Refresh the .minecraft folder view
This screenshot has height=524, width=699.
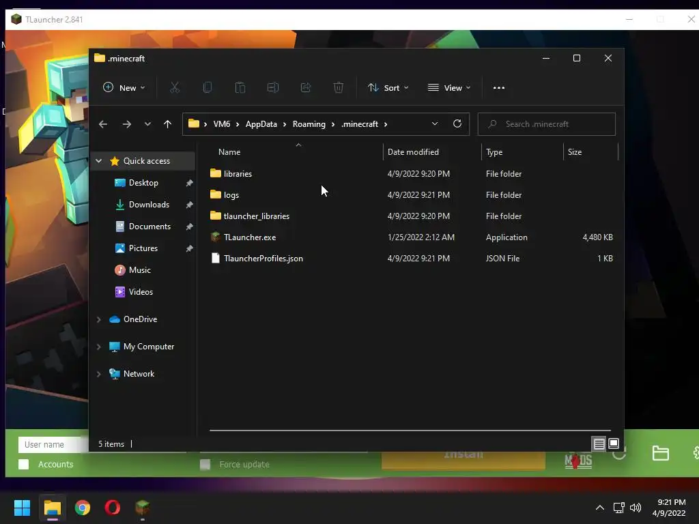click(x=457, y=124)
